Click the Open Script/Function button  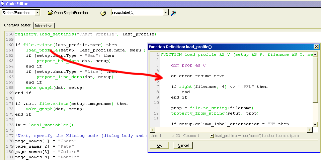pos(68,13)
